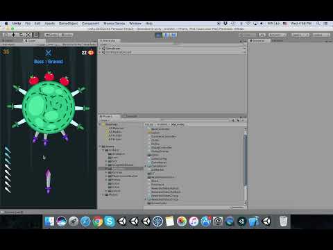
Task: Open the Collab button
Action: tap(248, 35)
